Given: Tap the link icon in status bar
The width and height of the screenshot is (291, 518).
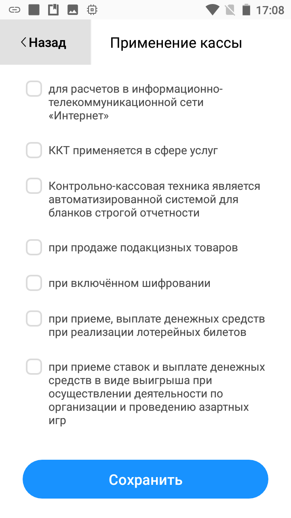Looking at the screenshot, I should (x=15, y=10).
